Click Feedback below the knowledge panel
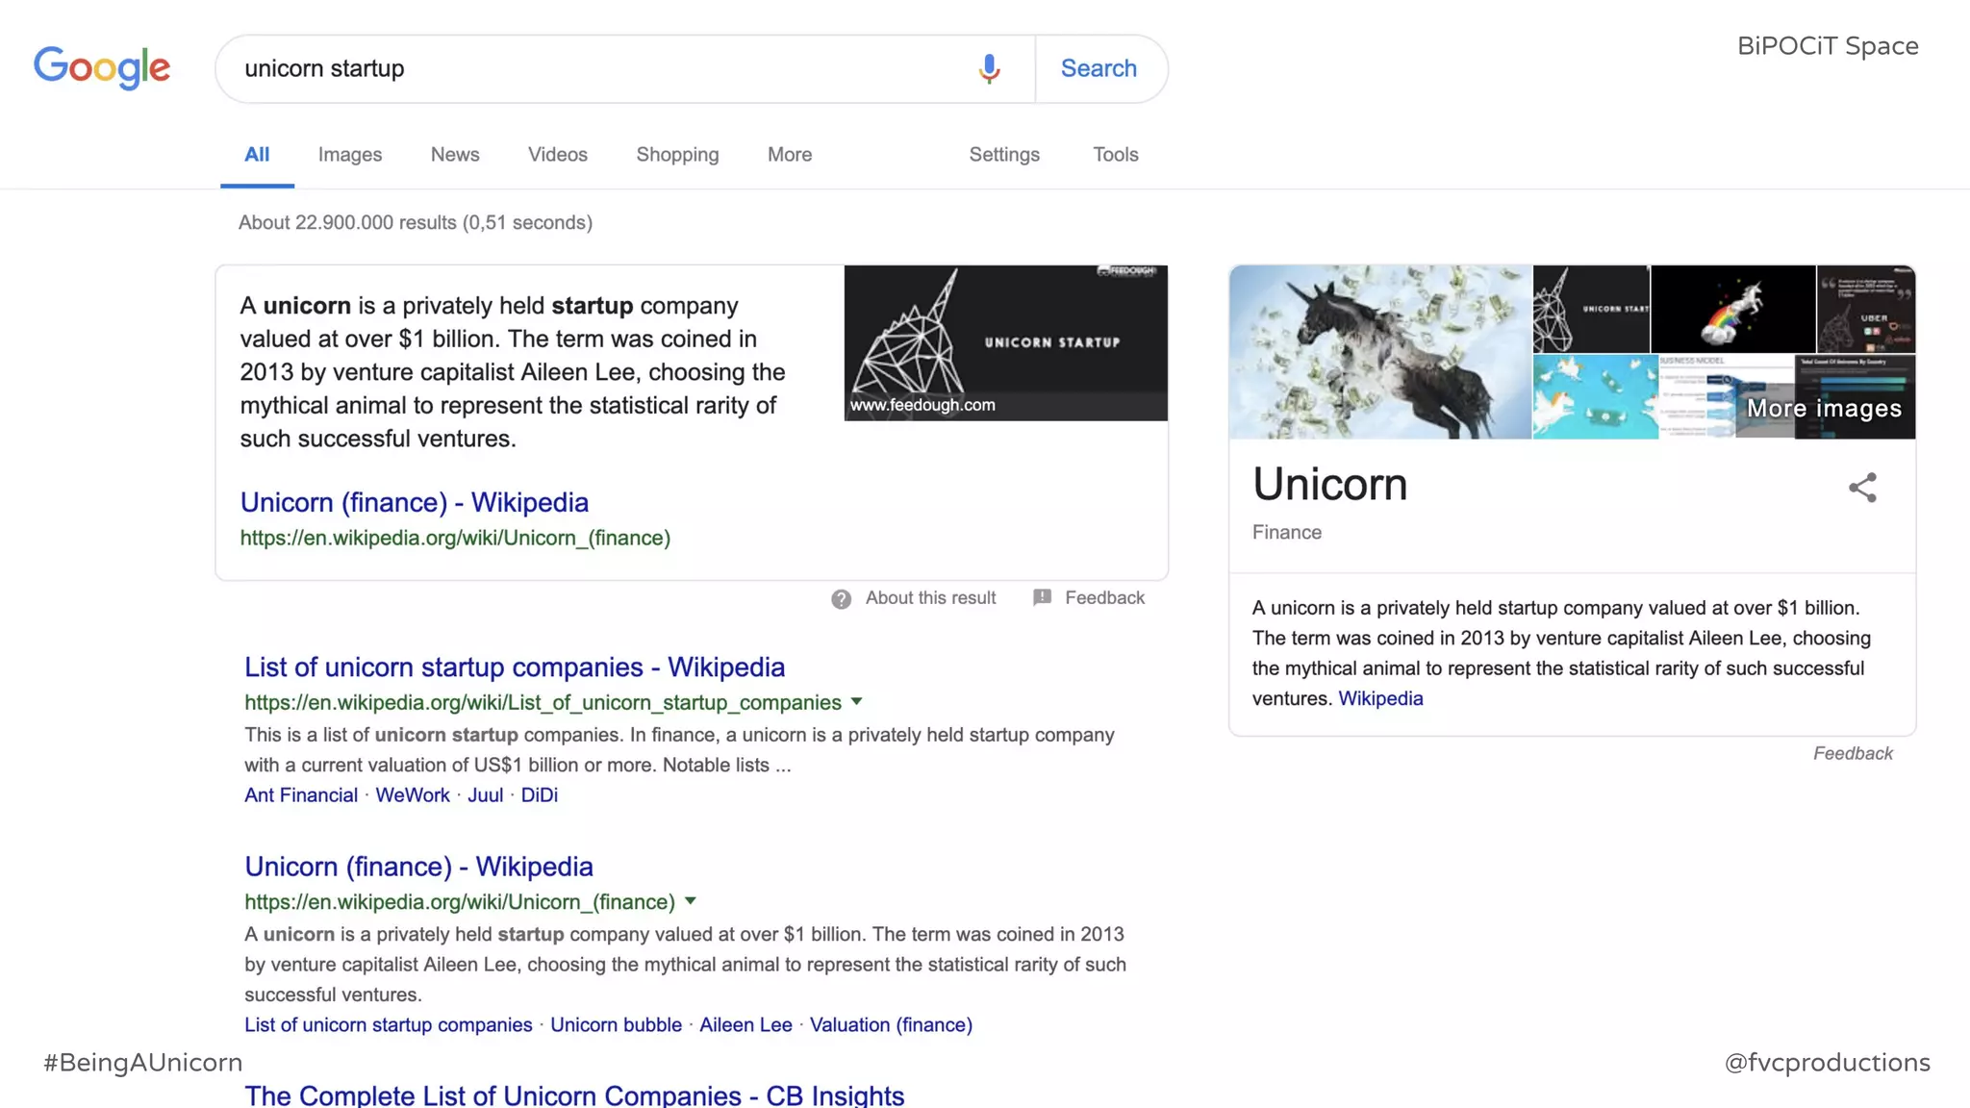Viewport: 1970px width, 1108px height. [1853, 754]
